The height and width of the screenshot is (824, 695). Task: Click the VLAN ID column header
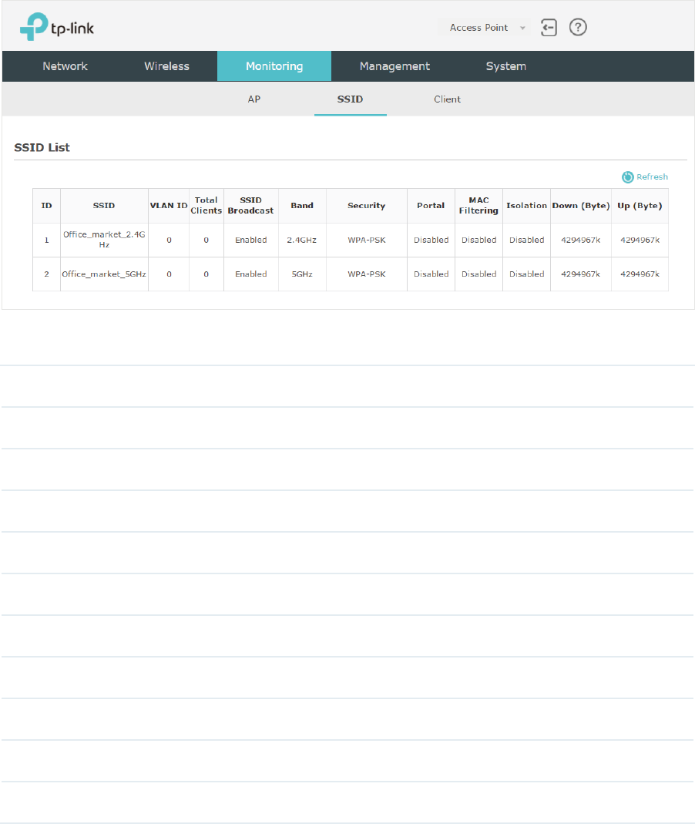169,206
